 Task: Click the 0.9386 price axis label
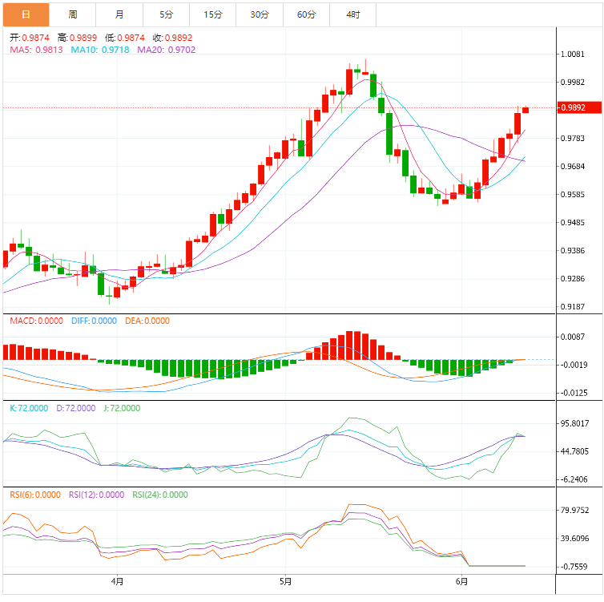tap(573, 251)
